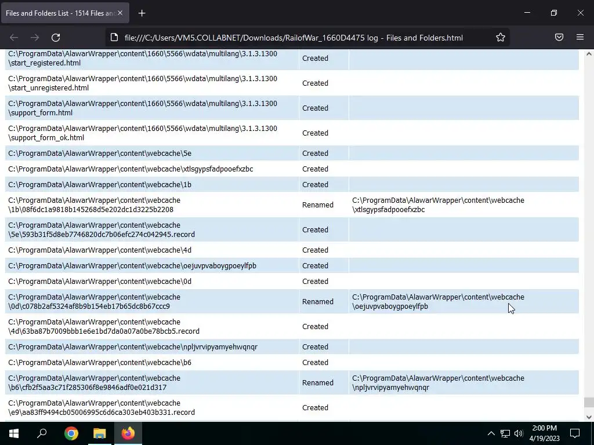Screen dimensions: 594x445
Task: Click Created status for webcache\5e row
Action: pyautogui.click(x=315, y=153)
